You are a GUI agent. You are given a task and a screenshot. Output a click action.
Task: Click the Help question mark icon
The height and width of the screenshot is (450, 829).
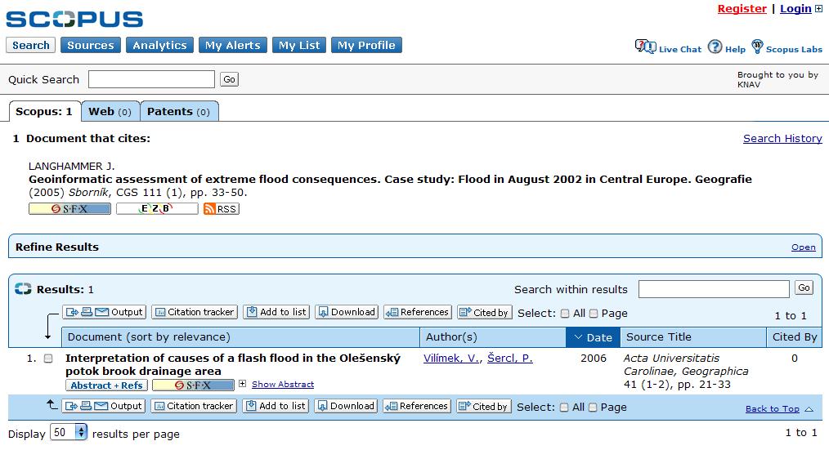coord(715,47)
